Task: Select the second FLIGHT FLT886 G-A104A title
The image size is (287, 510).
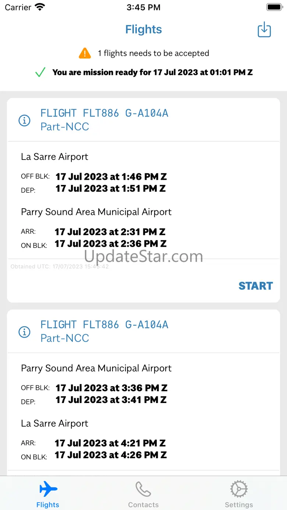Action: (104, 324)
